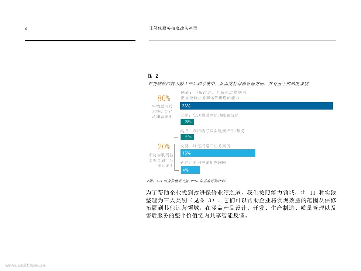
Task: Click the light blue 4% bar
Action: pyautogui.click(x=190, y=170)
